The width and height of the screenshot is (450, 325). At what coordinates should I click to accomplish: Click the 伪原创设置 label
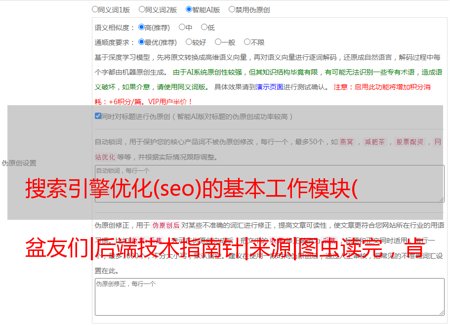click(x=19, y=163)
